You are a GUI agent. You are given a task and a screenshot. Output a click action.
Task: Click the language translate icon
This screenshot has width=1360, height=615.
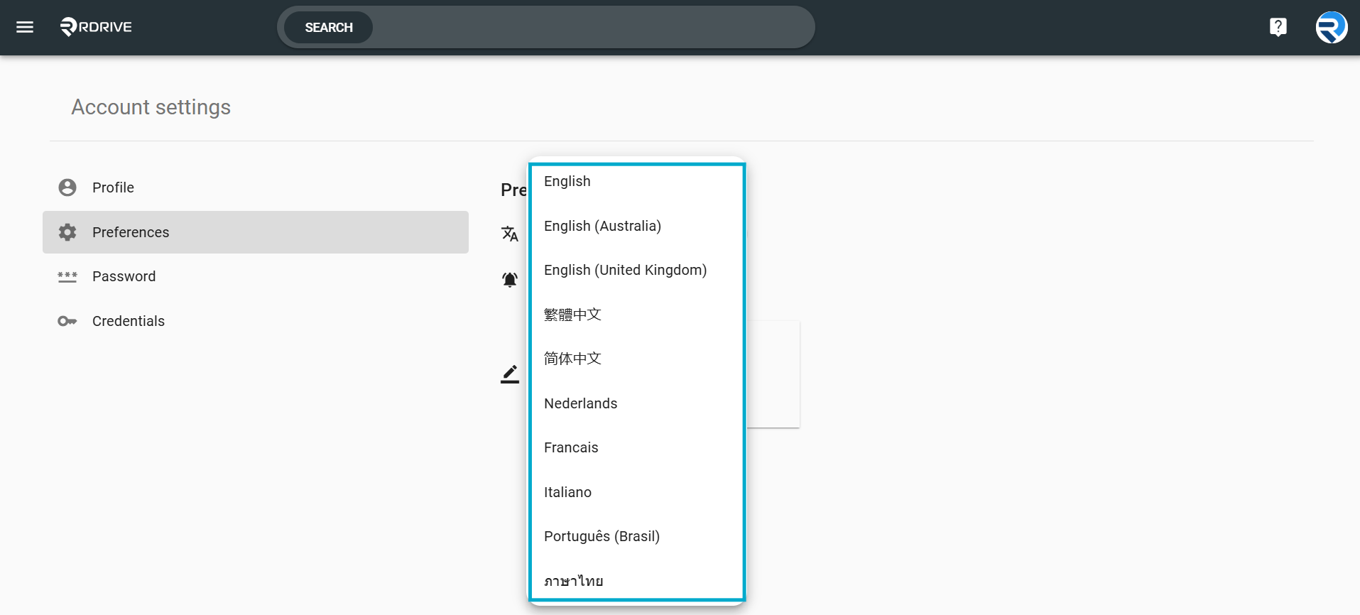pos(510,234)
